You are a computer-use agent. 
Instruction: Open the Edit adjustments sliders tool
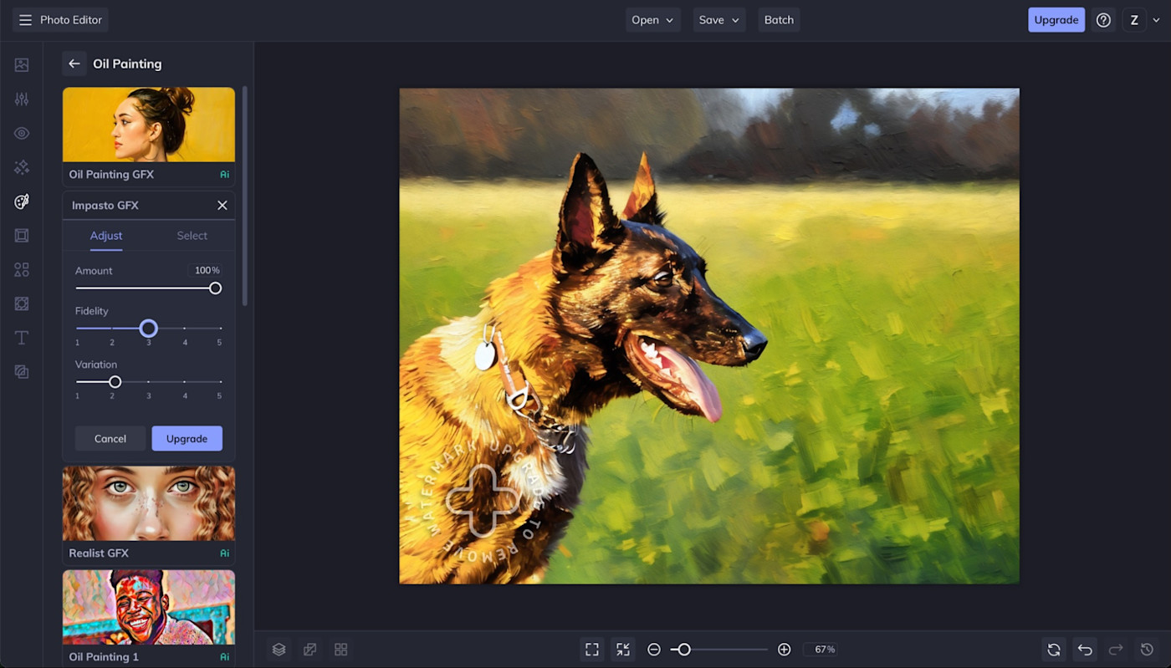click(22, 99)
